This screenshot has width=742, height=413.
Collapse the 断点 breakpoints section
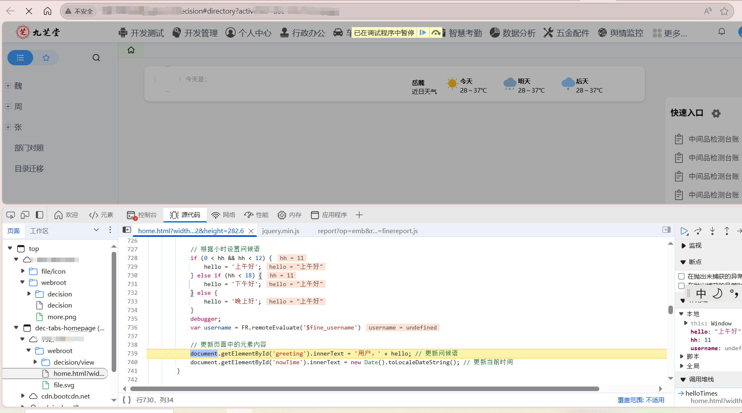683,262
